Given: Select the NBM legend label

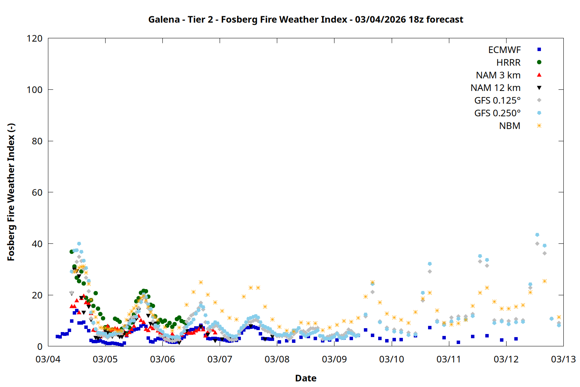Looking at the screenshot, I should tap(510, 126).
